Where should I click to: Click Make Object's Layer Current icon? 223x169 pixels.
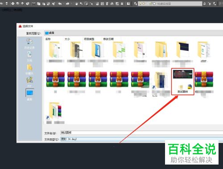click(205, 4)
